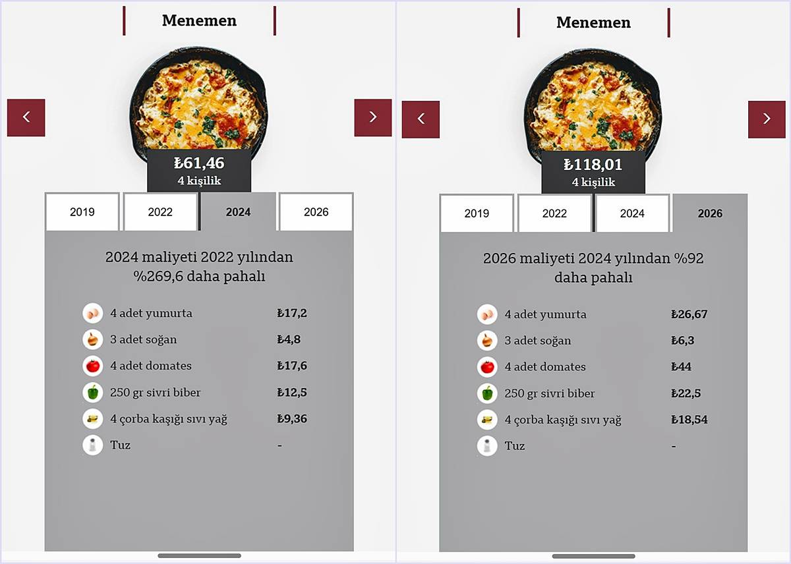Click the pepper icon in the right panel

click(x=487, y=393)
